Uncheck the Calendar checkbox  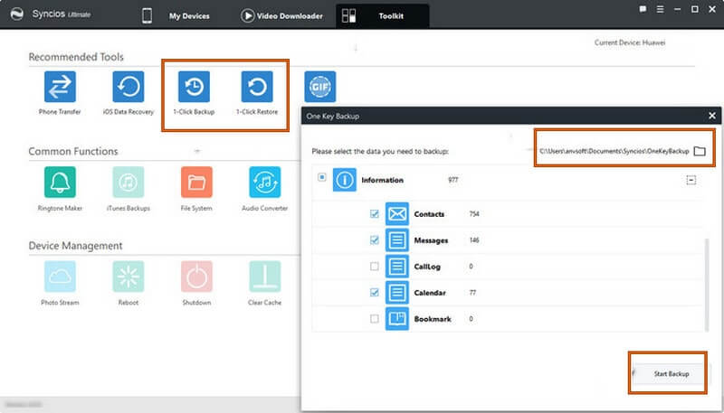pyautogui.click(x=375, y=293)
